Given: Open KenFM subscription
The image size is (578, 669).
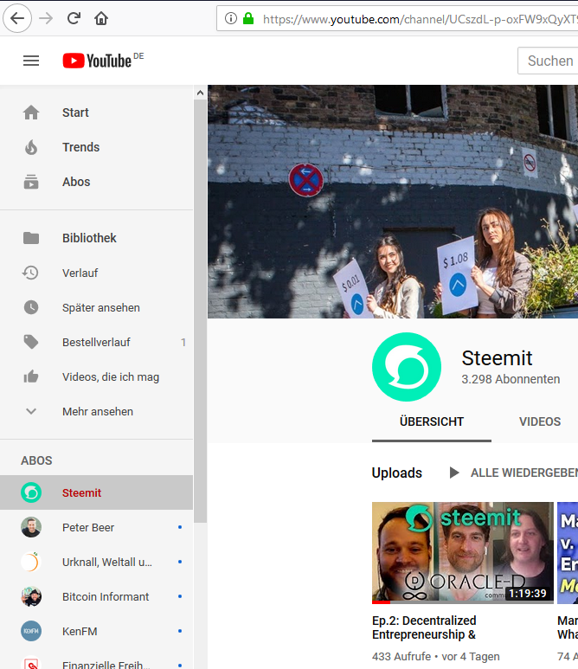Looking at the screenshot, I should [x=96, y=631].
